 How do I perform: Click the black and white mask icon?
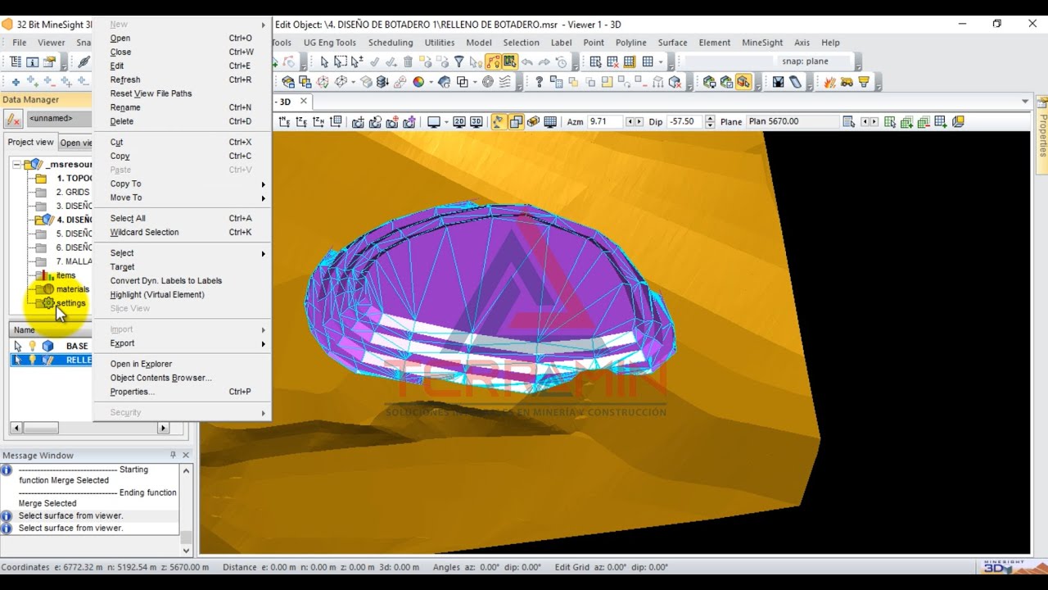tap(778, 82)
